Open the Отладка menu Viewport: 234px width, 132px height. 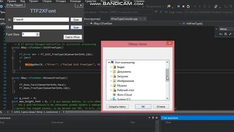coord(61,1)
